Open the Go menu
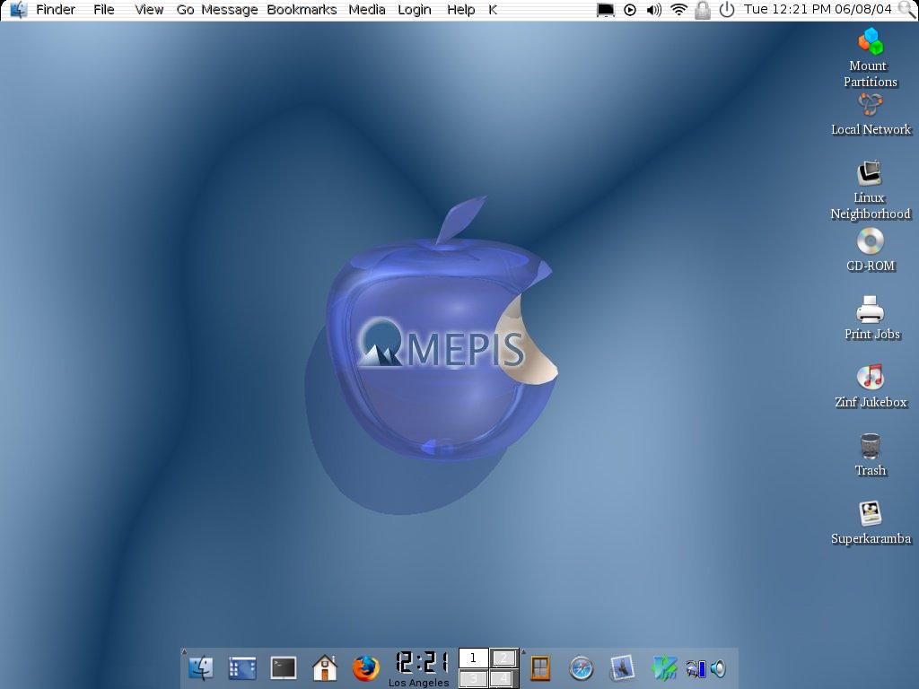 click(185, 10)
